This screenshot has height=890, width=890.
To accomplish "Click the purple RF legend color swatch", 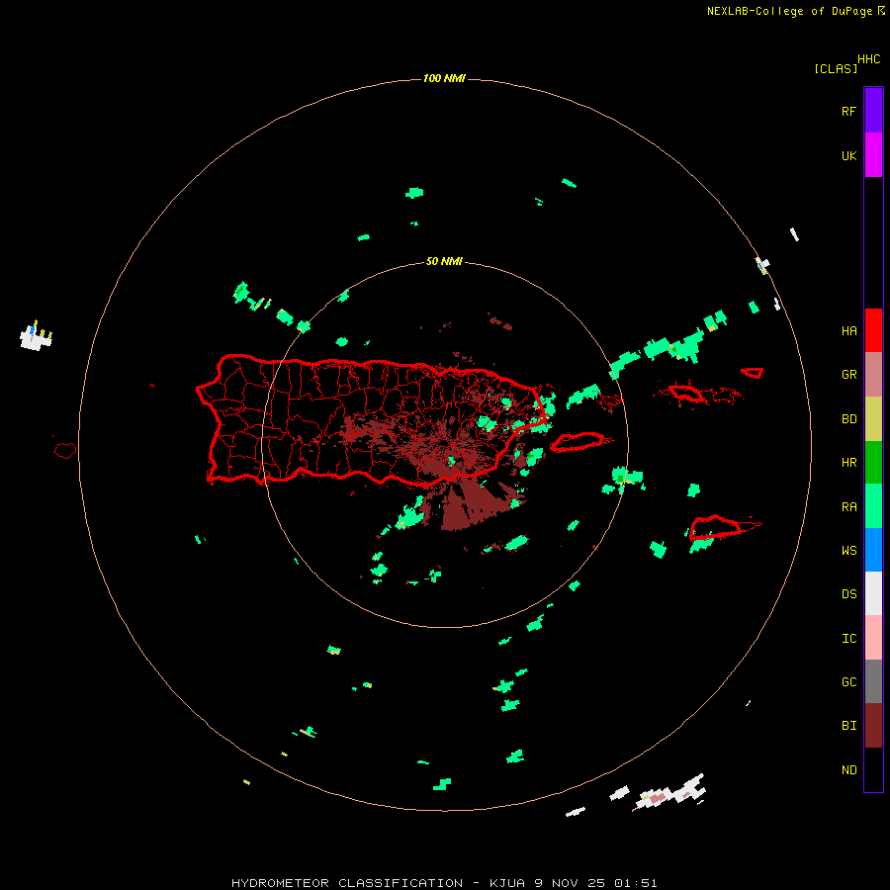I will [x=873, y=111].
